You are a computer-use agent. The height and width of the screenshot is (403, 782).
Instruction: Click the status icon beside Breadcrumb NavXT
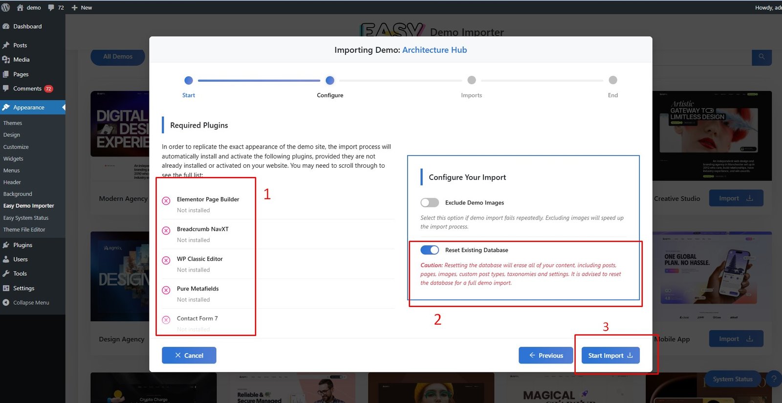coord(166,230)
